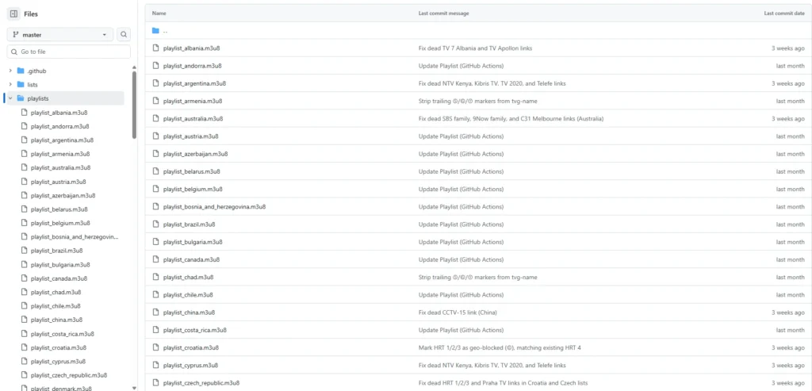812x391 pixels.
Task: Open playlist_czech_republic.m3u8 in the file table
Action: pyautogui.click(x=201, y=383)
